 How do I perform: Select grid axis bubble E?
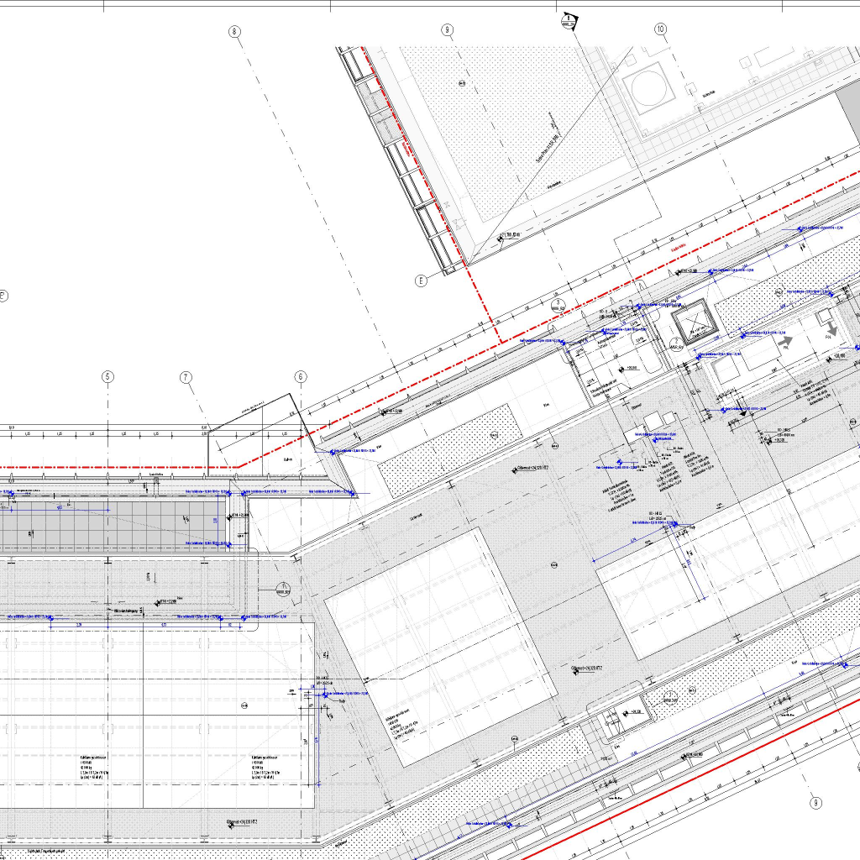click(421, 281)
